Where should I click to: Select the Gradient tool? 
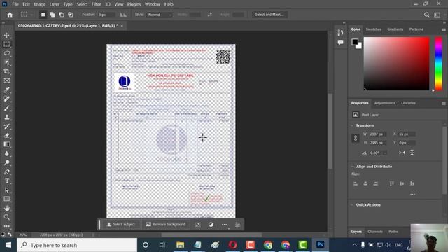[x=7, y=144]
